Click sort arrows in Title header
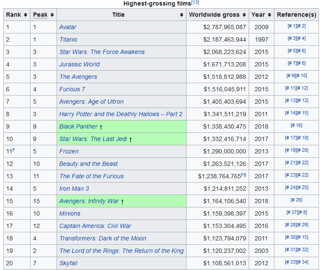 coord(182,15)
